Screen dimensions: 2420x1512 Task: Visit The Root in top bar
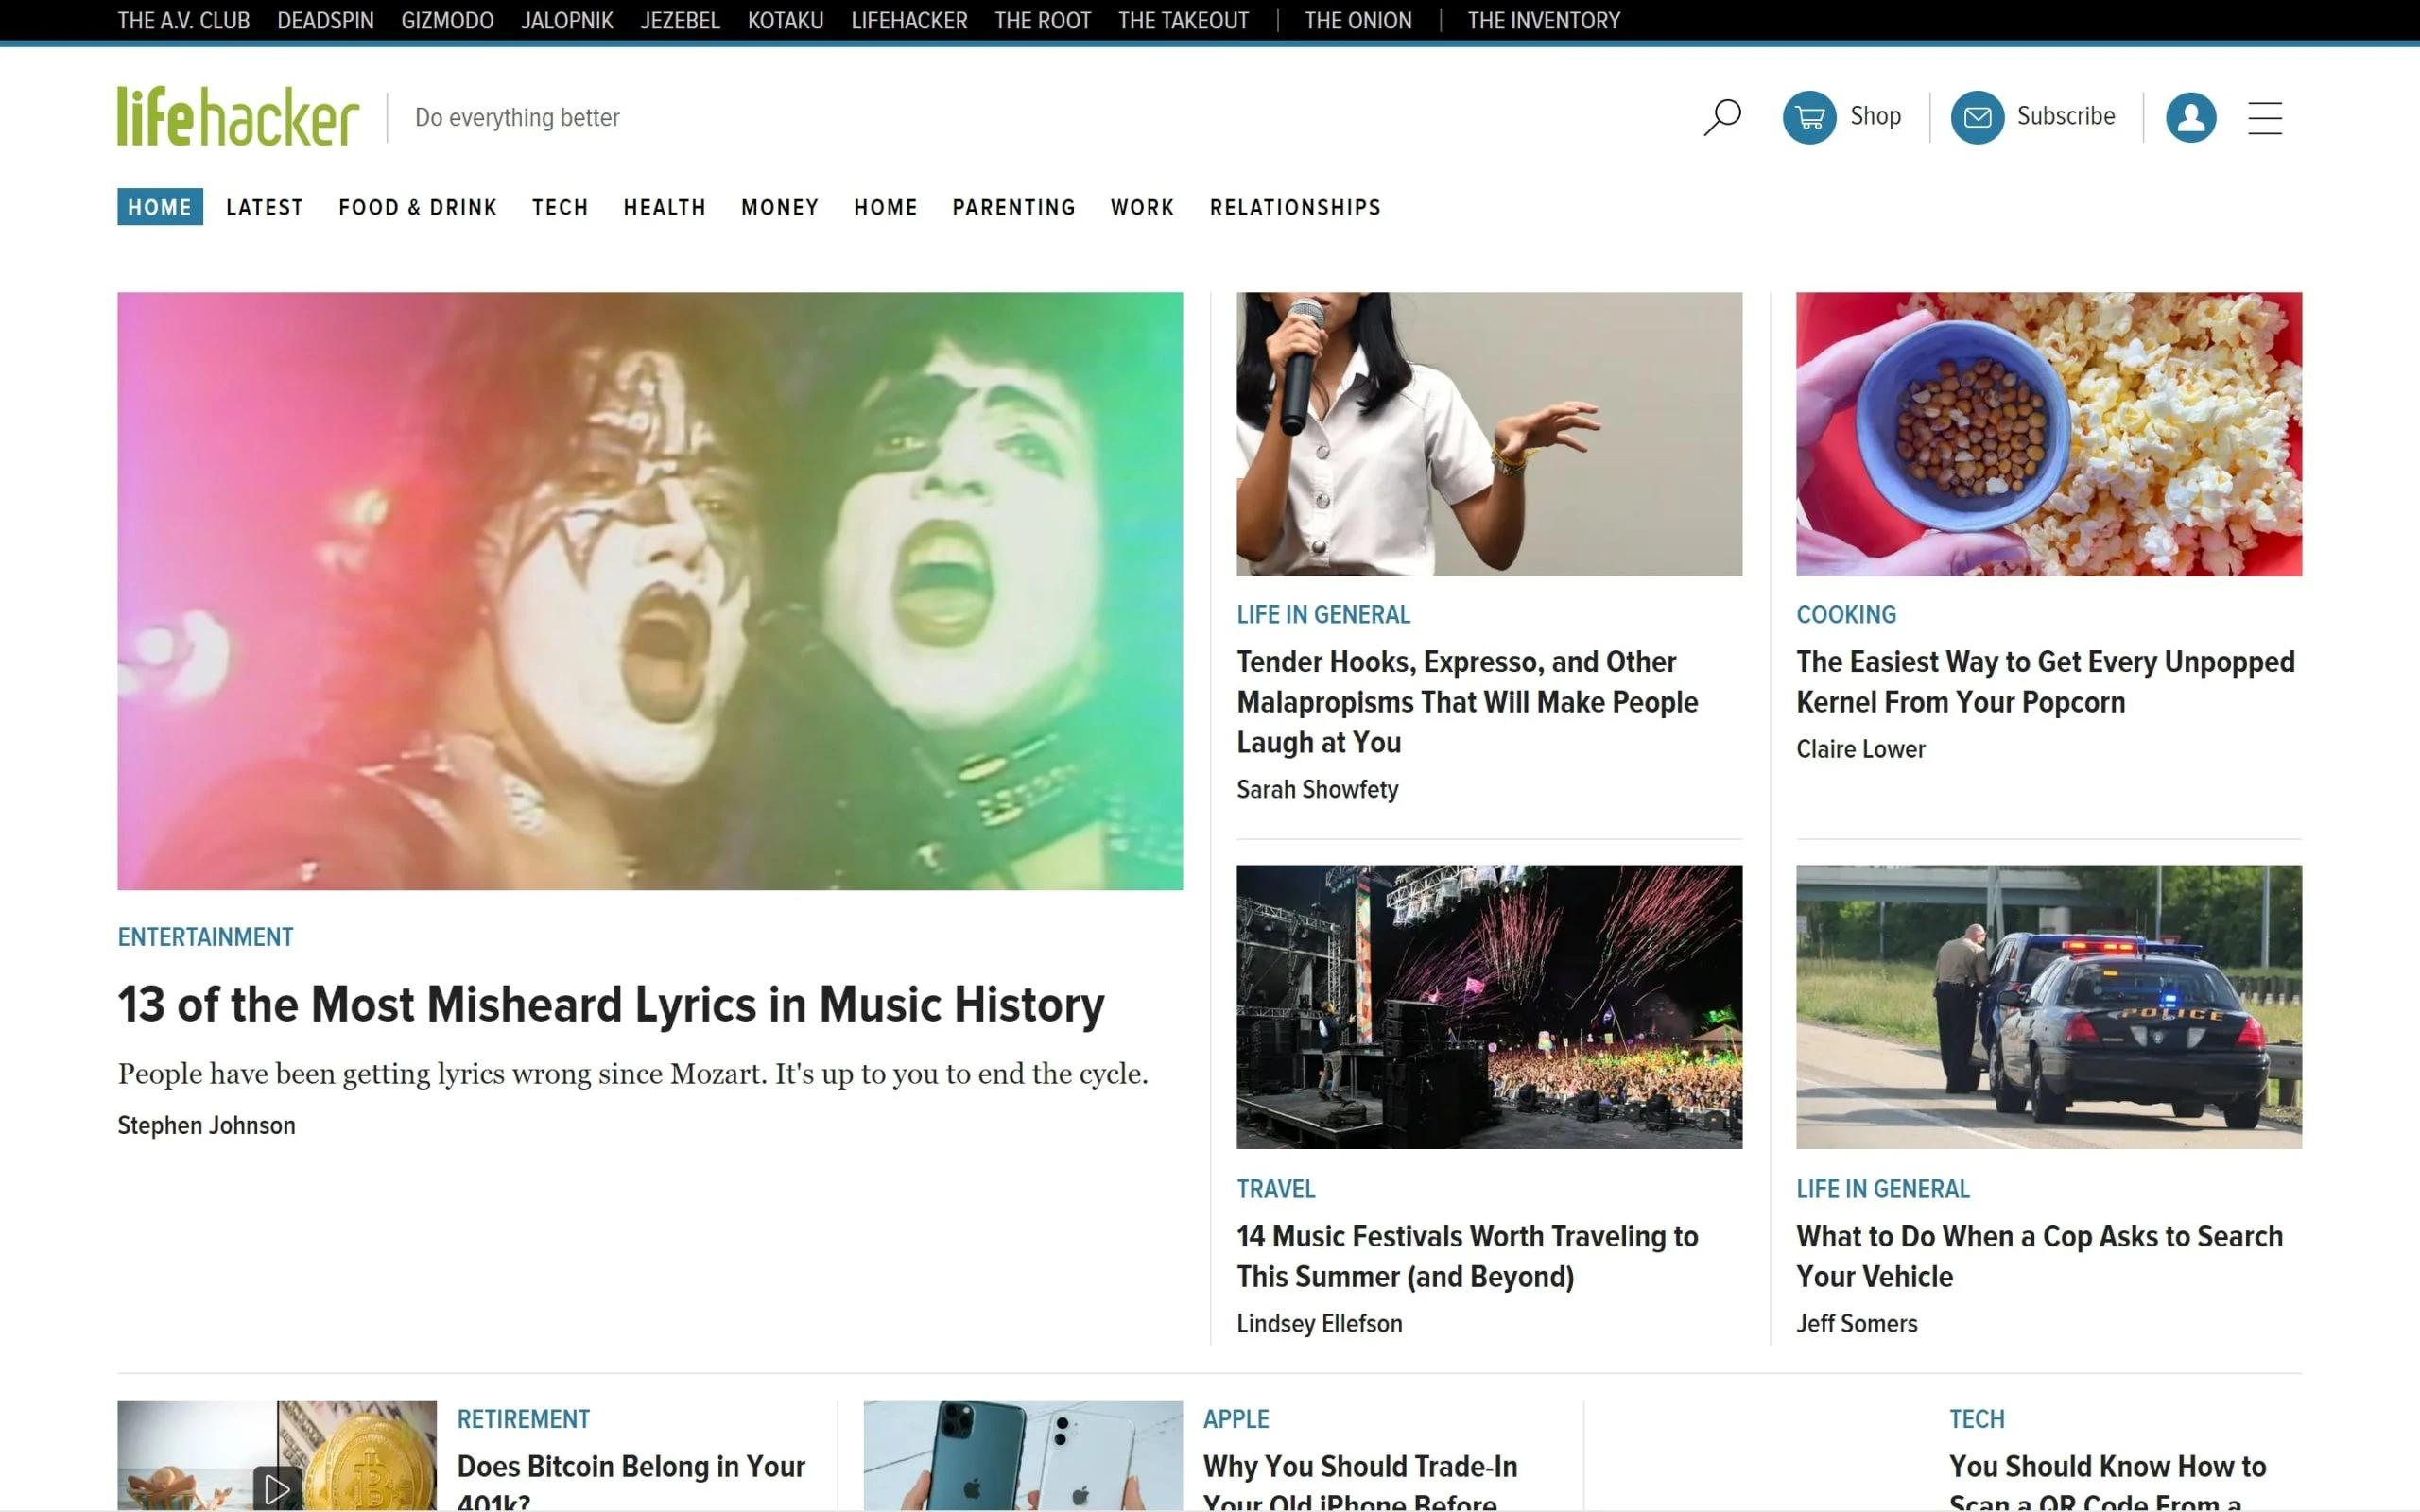pos(1042,20)
